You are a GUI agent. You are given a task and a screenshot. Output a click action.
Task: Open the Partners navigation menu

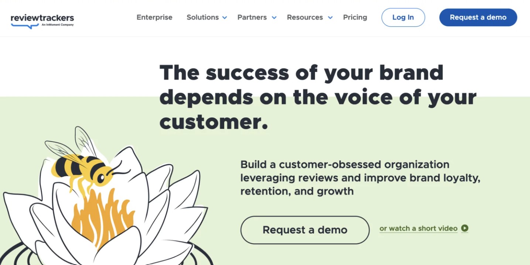tap(252, 17)
